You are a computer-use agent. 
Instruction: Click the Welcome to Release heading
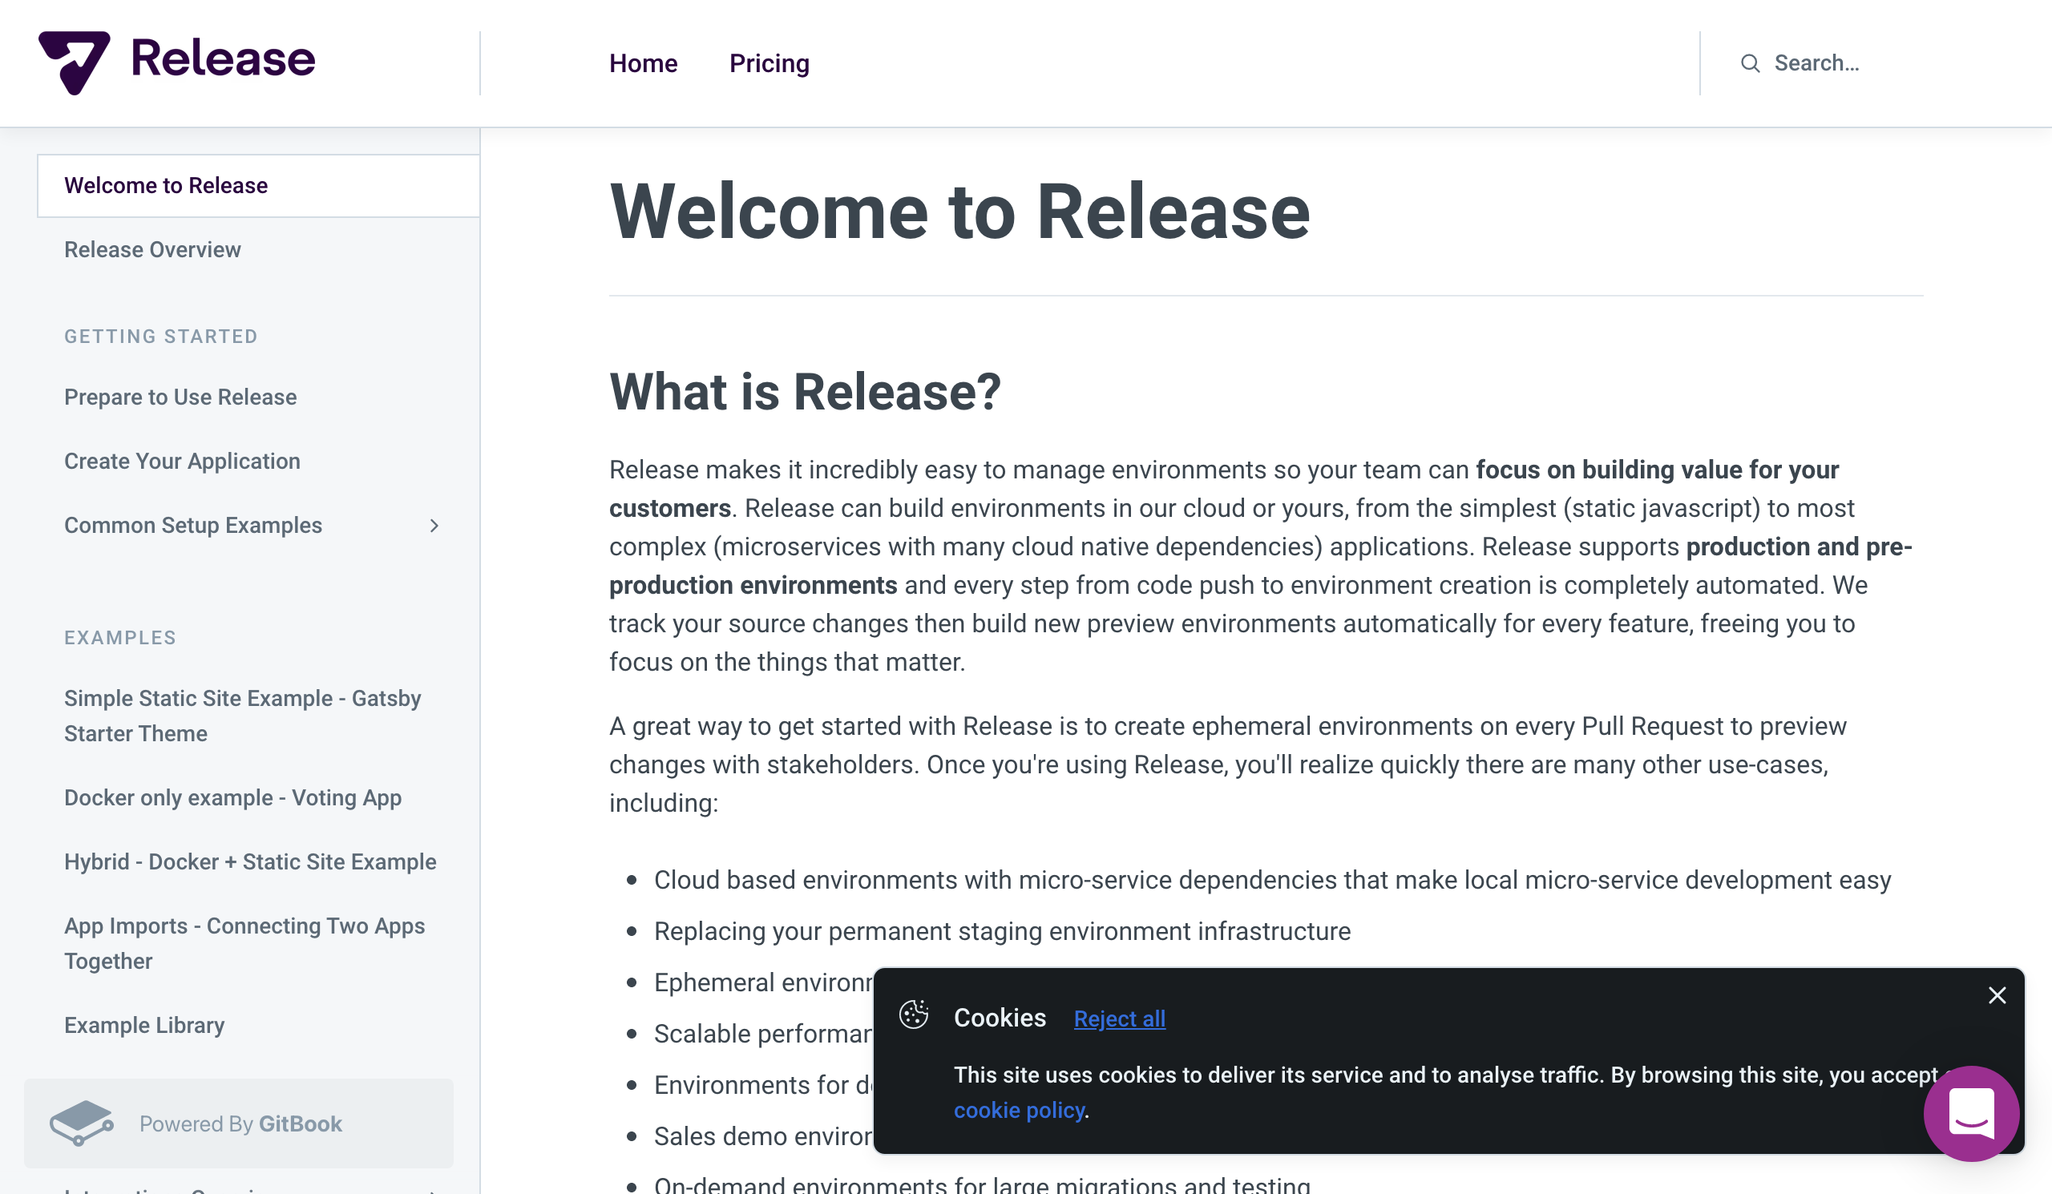coord(959,212)
